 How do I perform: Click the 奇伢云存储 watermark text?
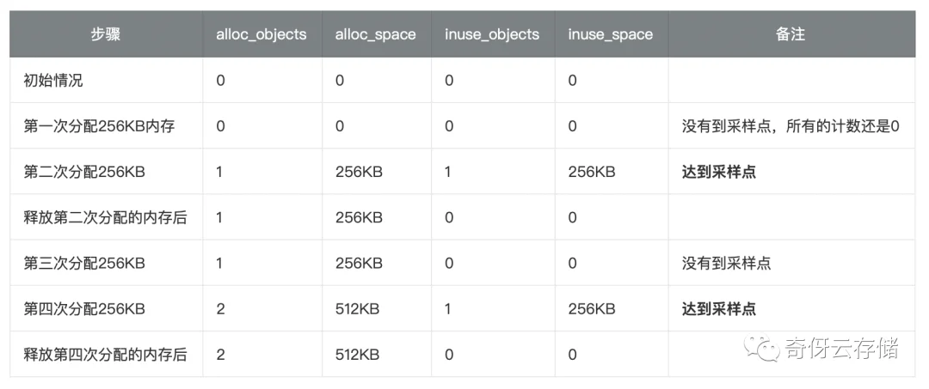point(842,348)
